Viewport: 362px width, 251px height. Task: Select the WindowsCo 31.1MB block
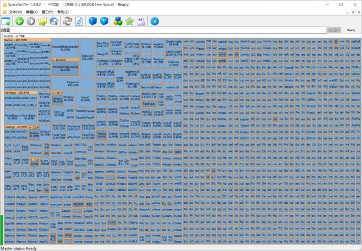tap(132, 85)
